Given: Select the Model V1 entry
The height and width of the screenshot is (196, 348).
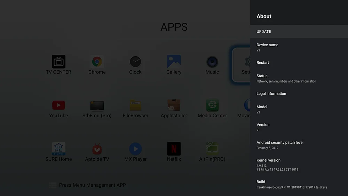Looking at the screenshot, I should [x=299, y=109].
